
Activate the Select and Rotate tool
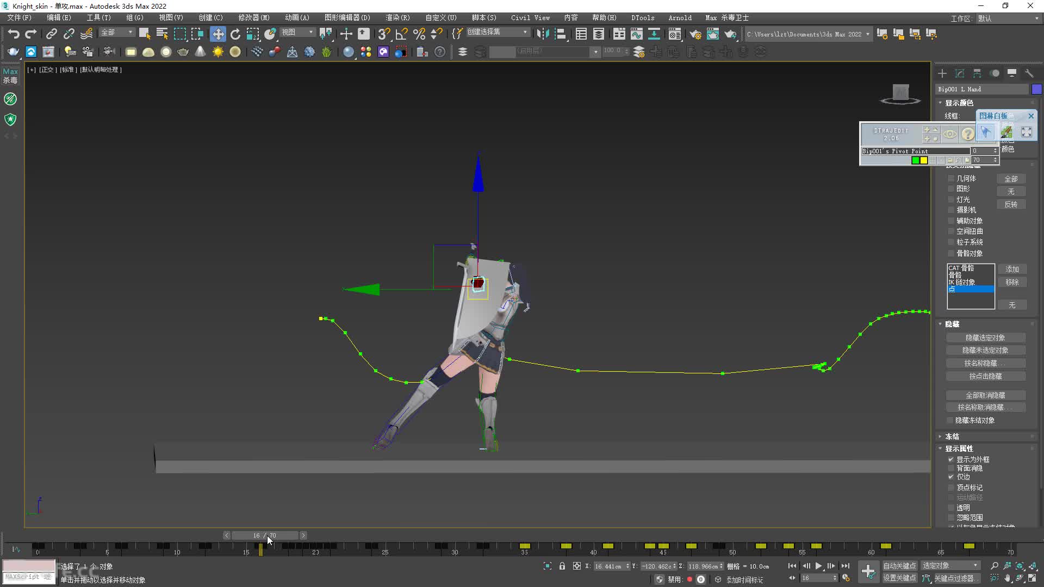(235, 34)
